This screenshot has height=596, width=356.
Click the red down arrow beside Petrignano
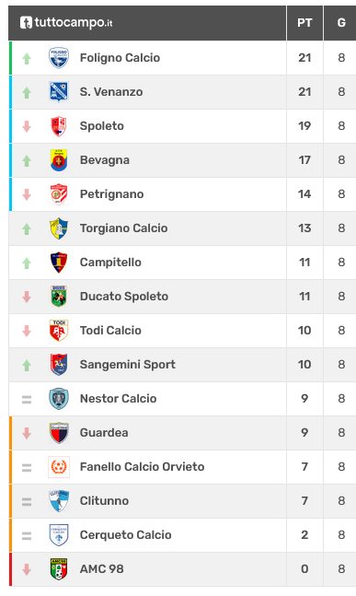coord(27,194)
